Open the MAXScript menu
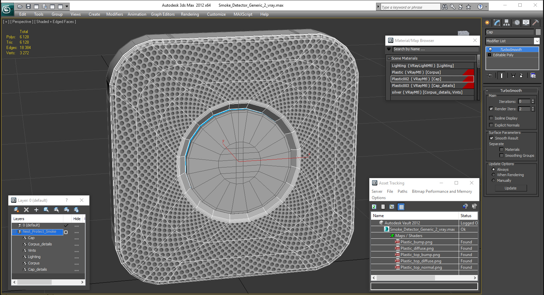Viewport: 544px width, 295px height. [243, 14]
